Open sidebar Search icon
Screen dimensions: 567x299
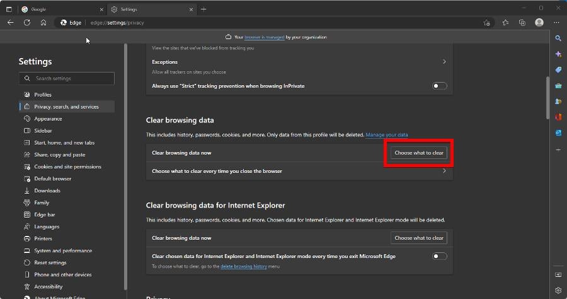pos(558,38)
